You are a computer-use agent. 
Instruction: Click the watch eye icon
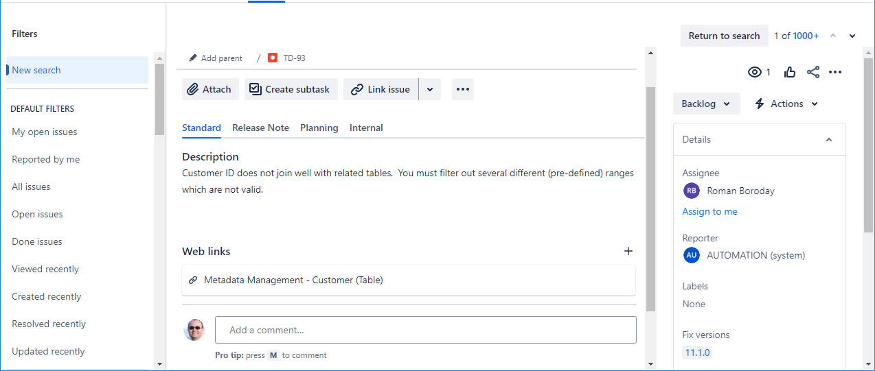pos(755,72)
